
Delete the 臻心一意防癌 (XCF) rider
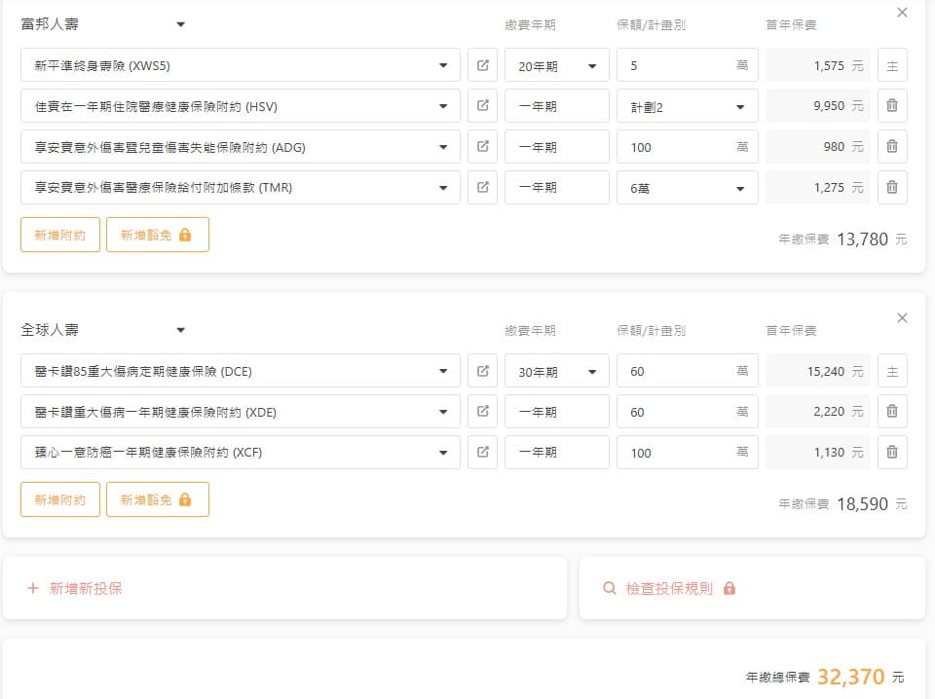891,453
